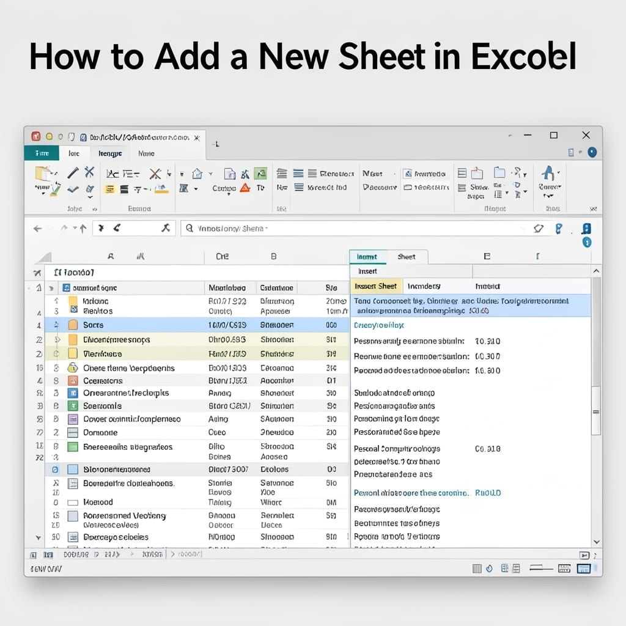Click the back arrow in the navigation bar
The image size is (626, 626).
[37, 229]
